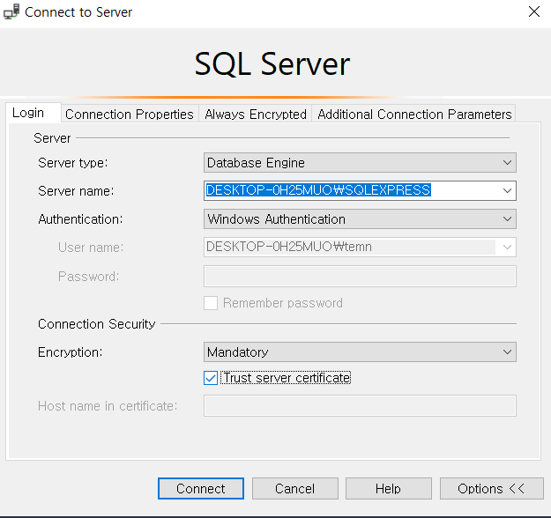Image resolution: width=551 pixels, height=518 pixels.
Task: Click the 'Authentication:' label
Action: click(80, 219)
